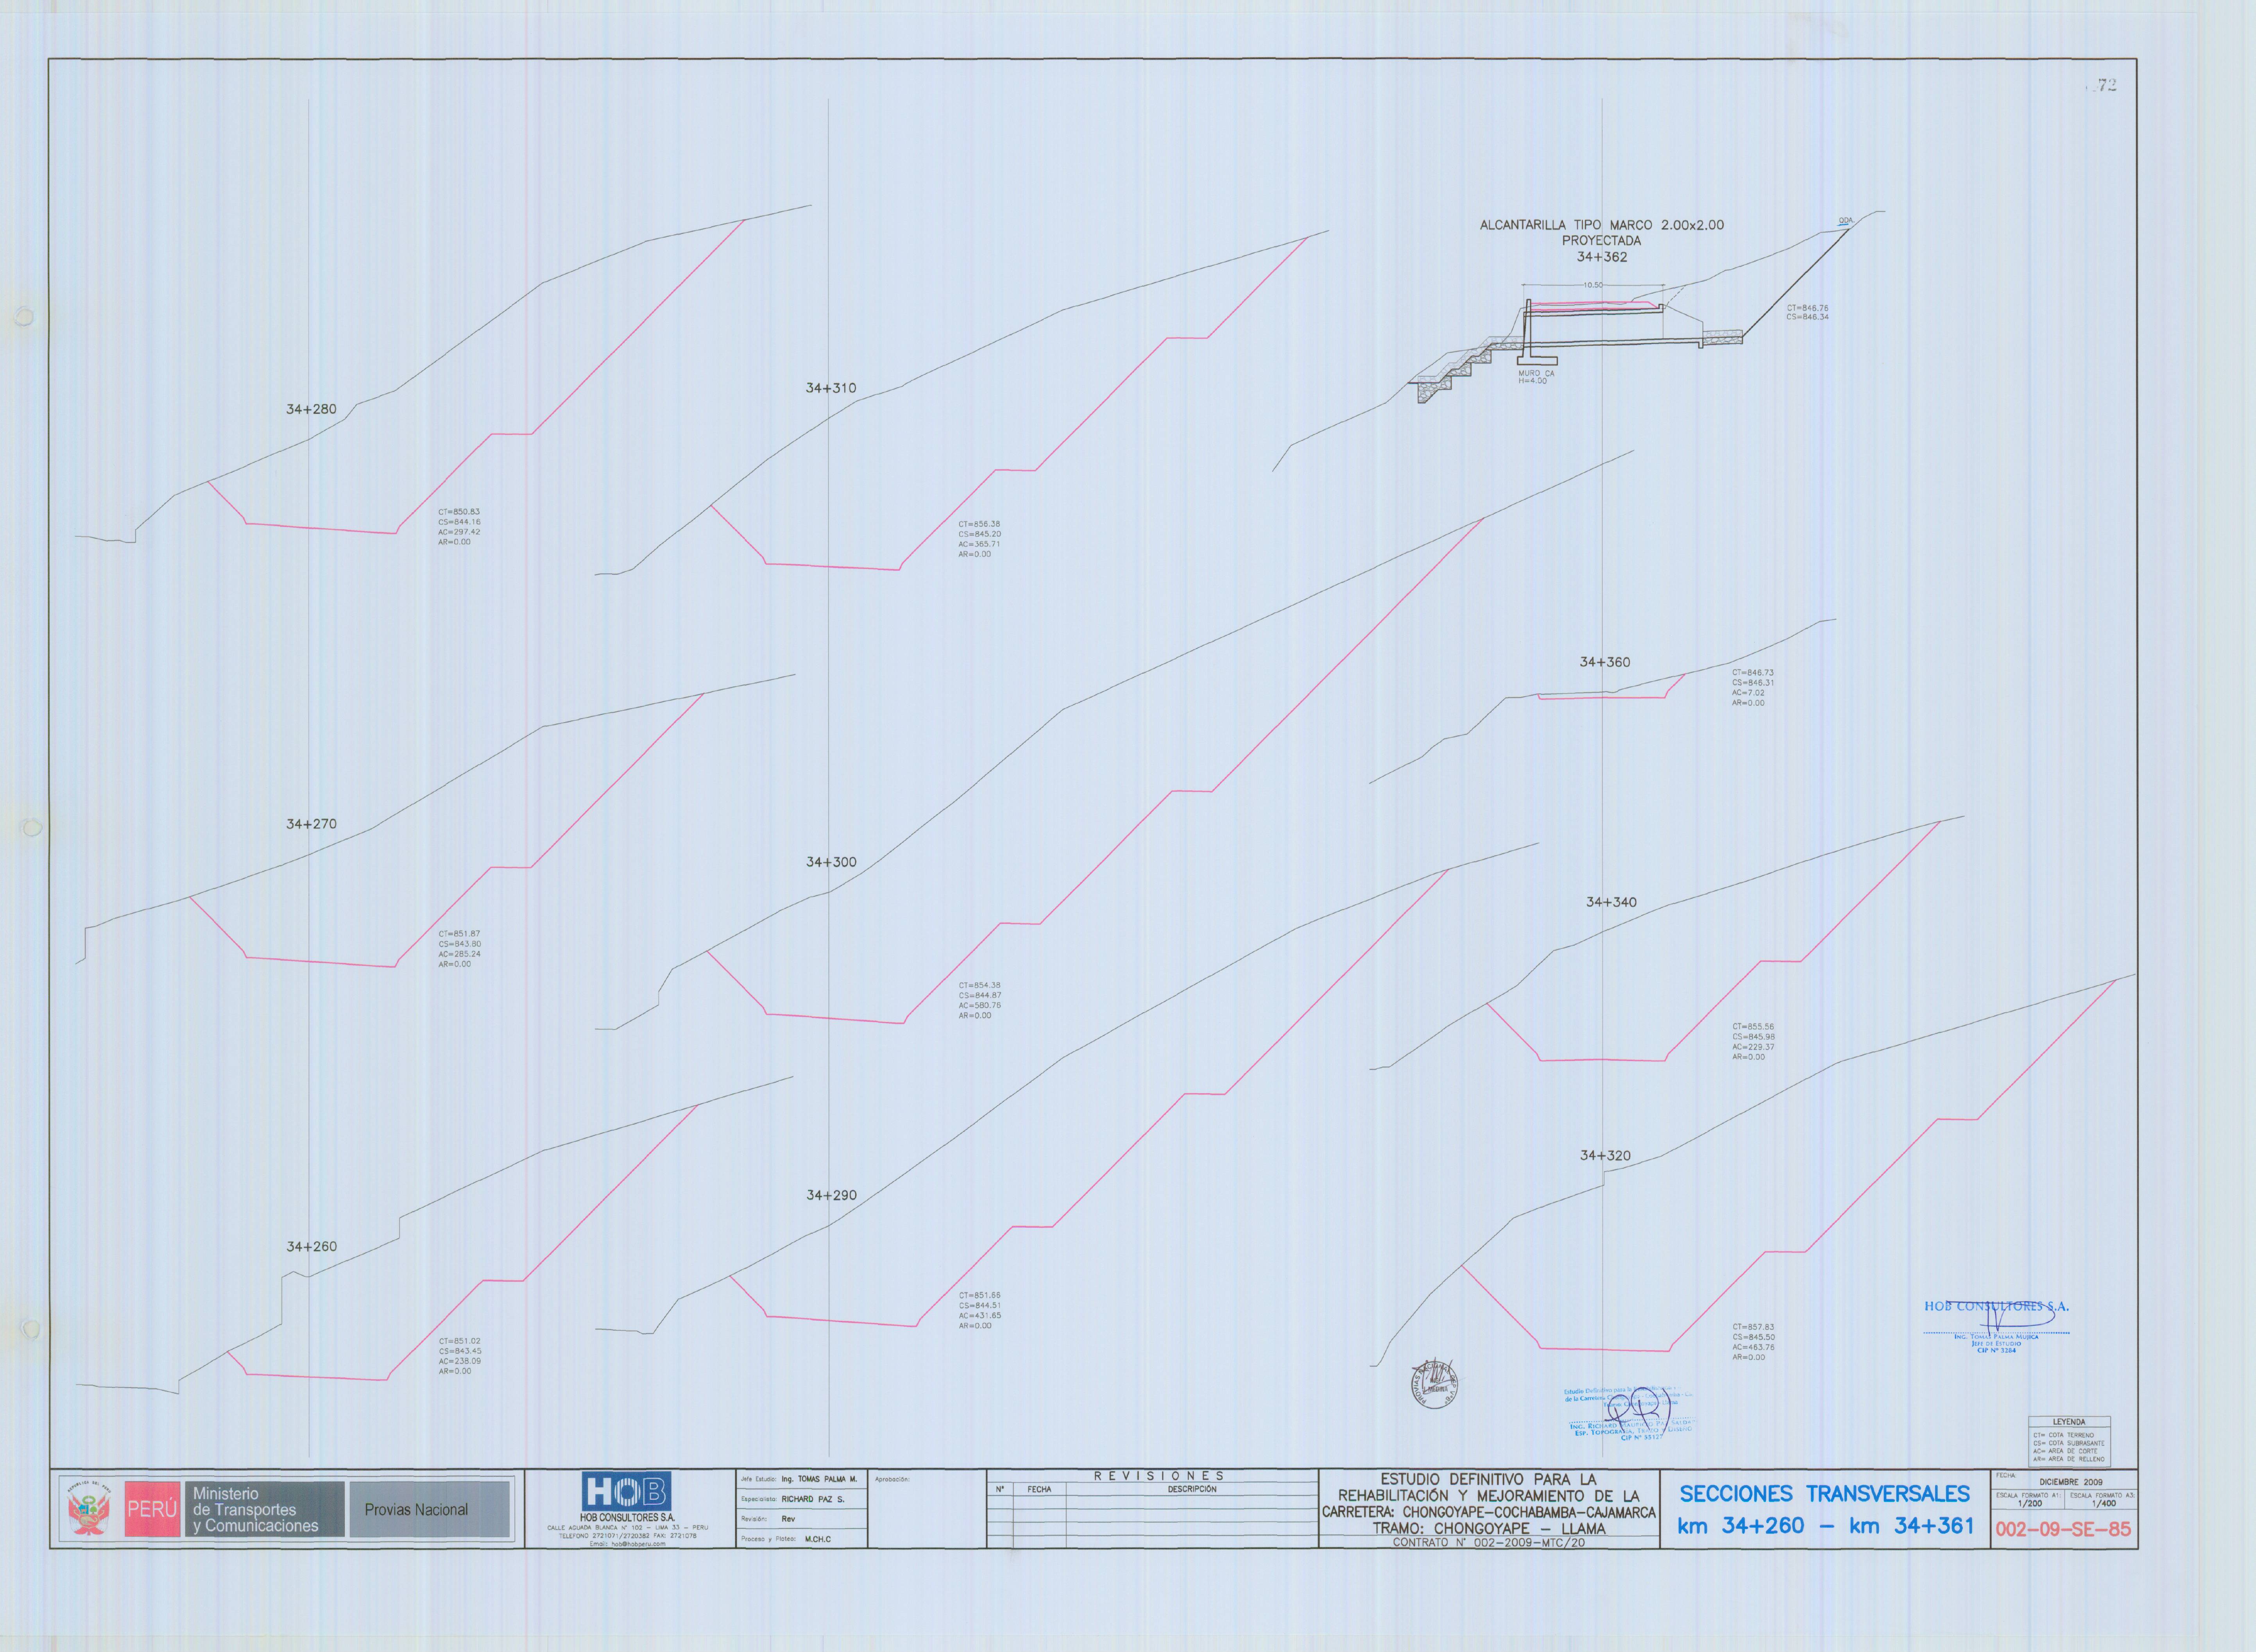Click the "LEYENDA" legend header
This screenshot has height=1652, width=2256.
click(2069, 1422)
